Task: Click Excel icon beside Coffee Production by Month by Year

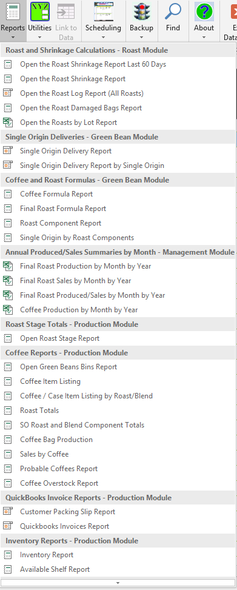Action: click(8, 310)
